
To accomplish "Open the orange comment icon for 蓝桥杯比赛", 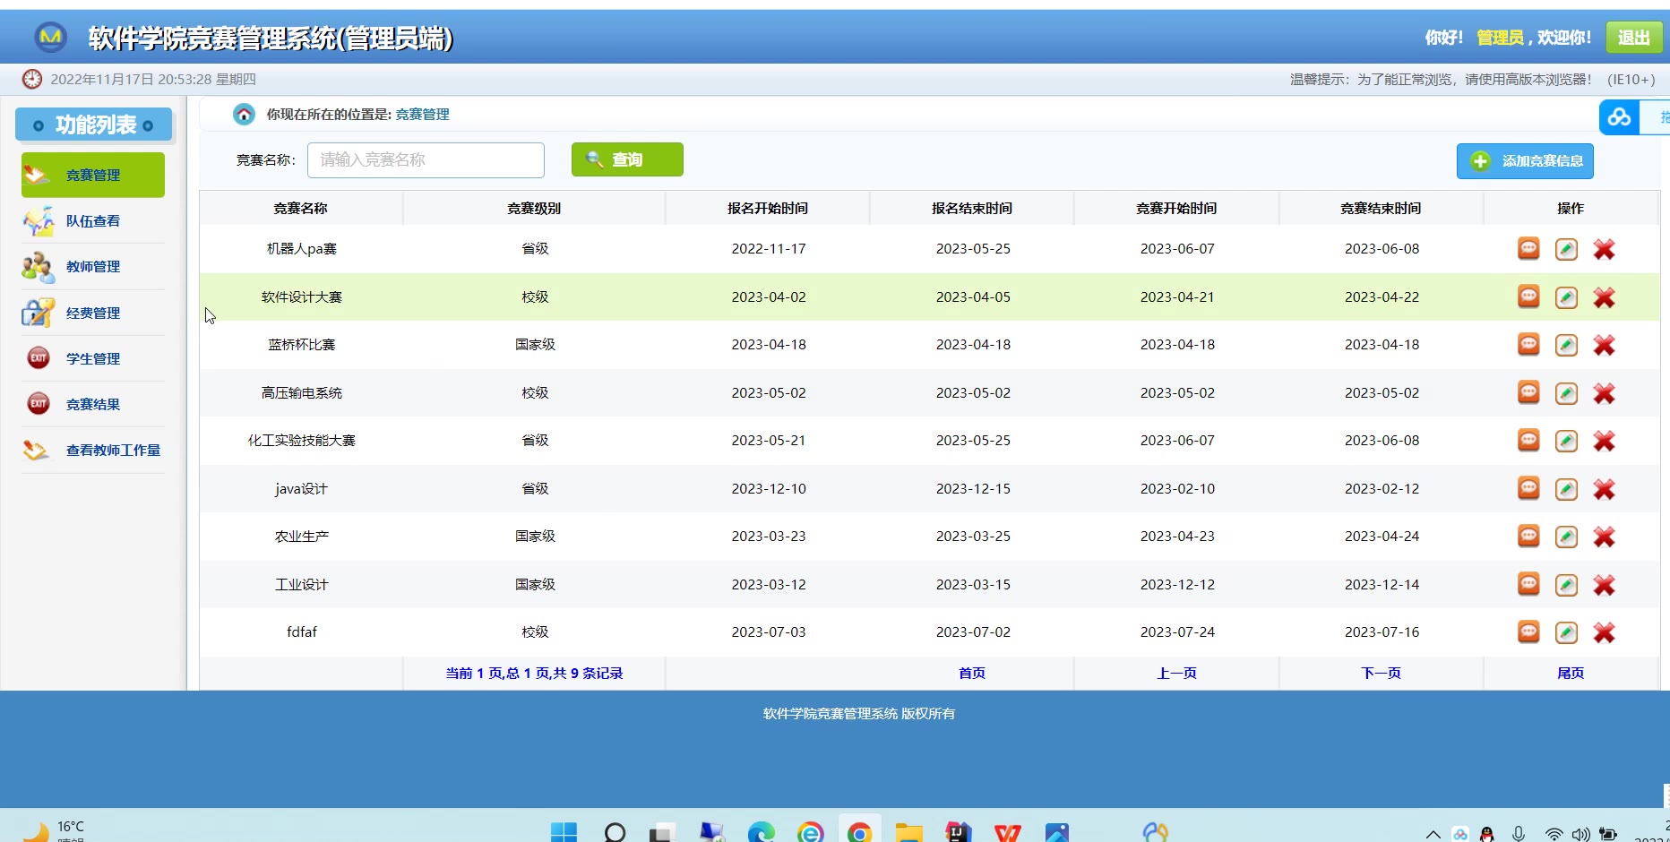I will (1528, 345).
